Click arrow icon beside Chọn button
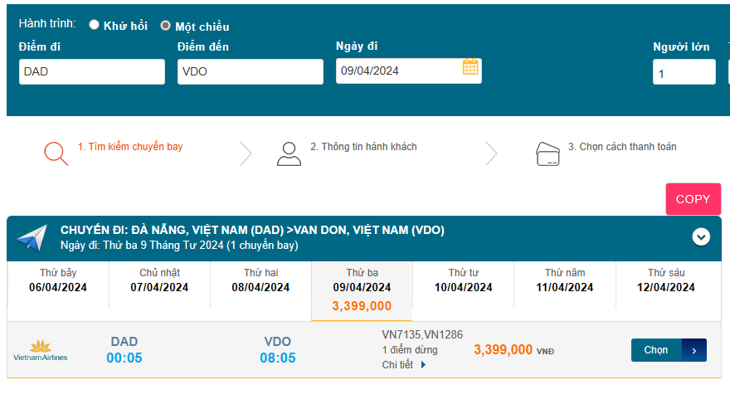Screen dimensions: 730x414 694,350
